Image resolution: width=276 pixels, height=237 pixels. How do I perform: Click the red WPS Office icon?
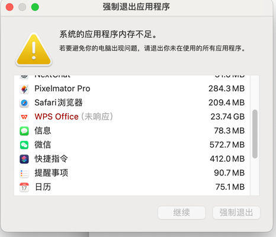[x=24, y=117]
